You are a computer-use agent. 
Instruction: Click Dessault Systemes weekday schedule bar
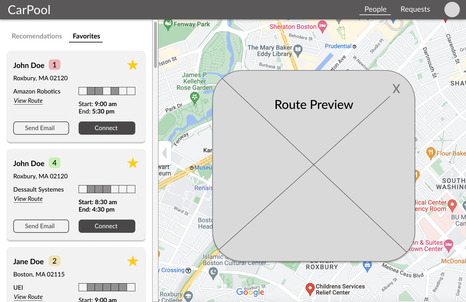tap(107, 189)
